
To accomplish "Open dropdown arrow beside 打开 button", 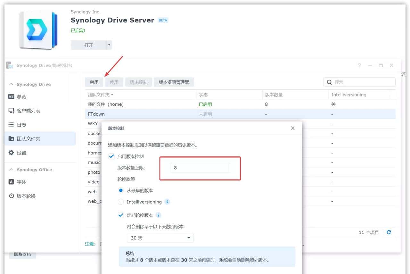I will point(109,45).
